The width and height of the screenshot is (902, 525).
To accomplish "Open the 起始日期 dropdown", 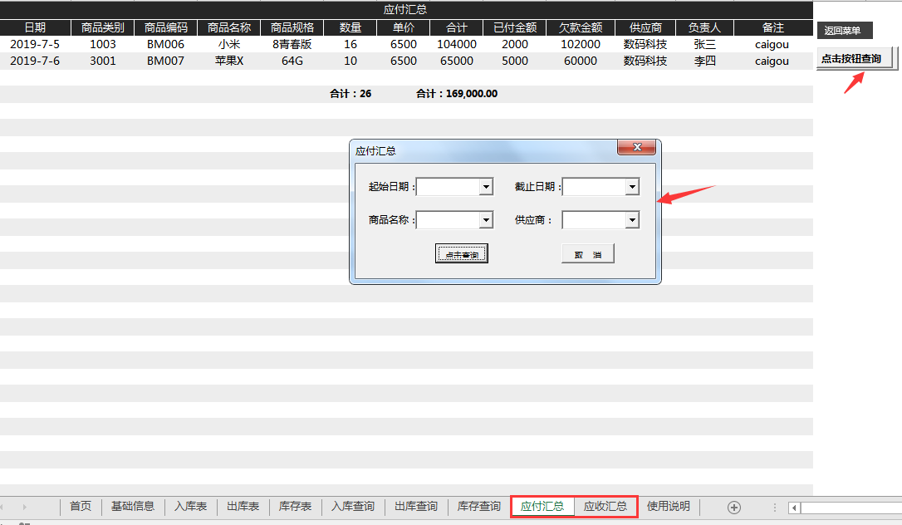I will tap(486, 187).
